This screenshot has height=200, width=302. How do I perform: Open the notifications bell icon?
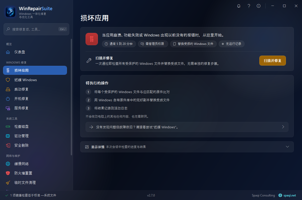click(239, 6)
